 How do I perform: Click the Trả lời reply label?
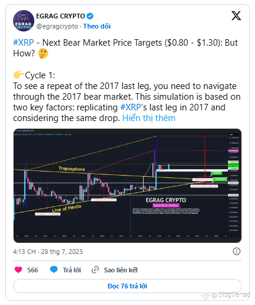point(72,270)
